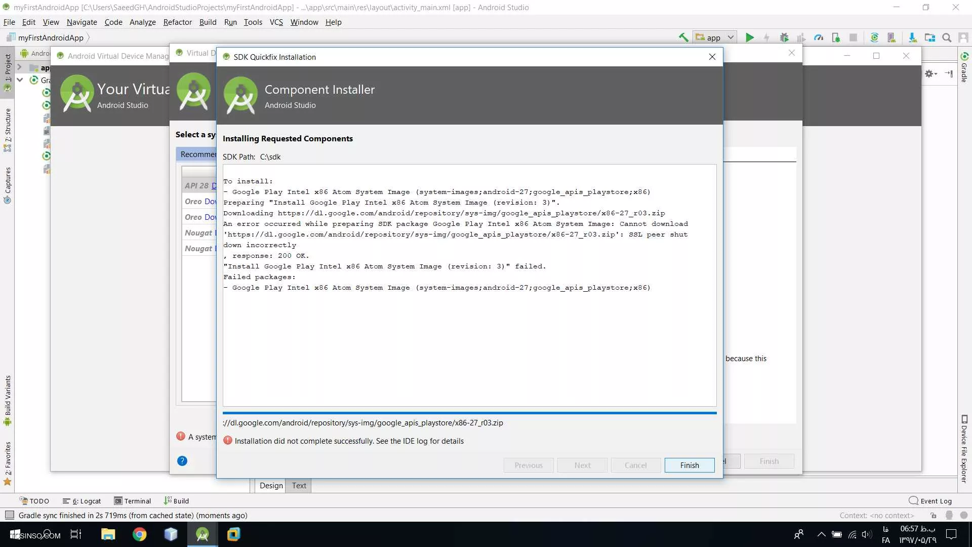Run the app with green play icon

(750, 37)
